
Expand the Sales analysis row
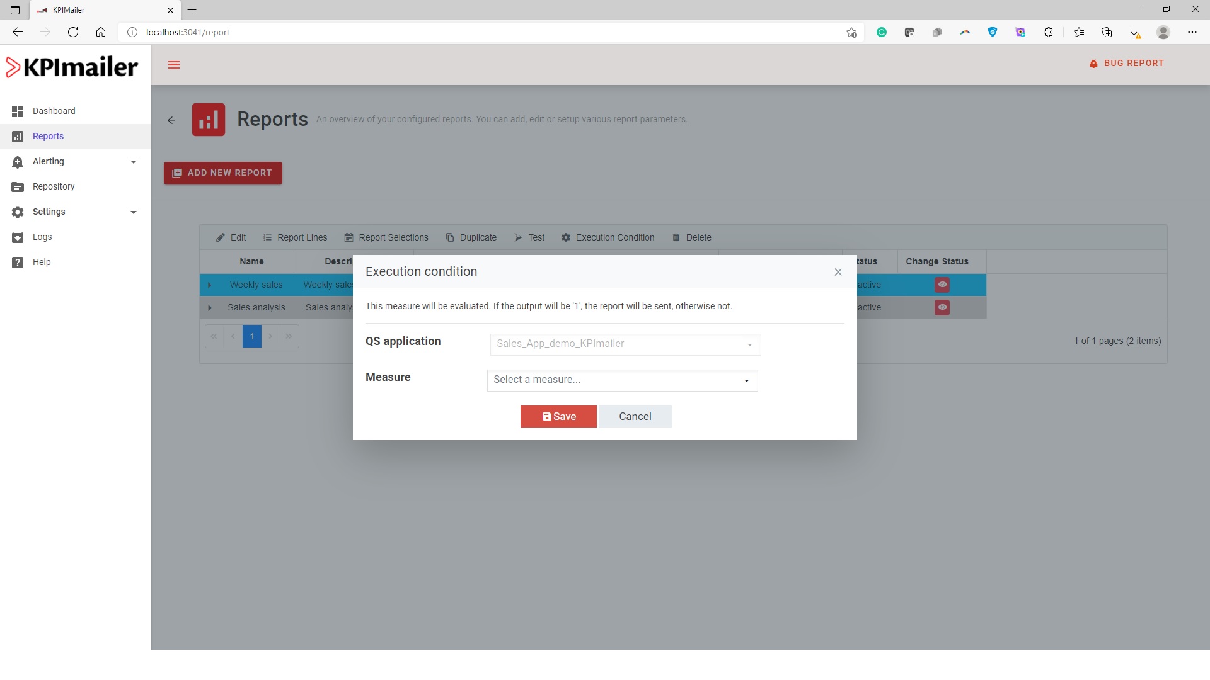210,308
